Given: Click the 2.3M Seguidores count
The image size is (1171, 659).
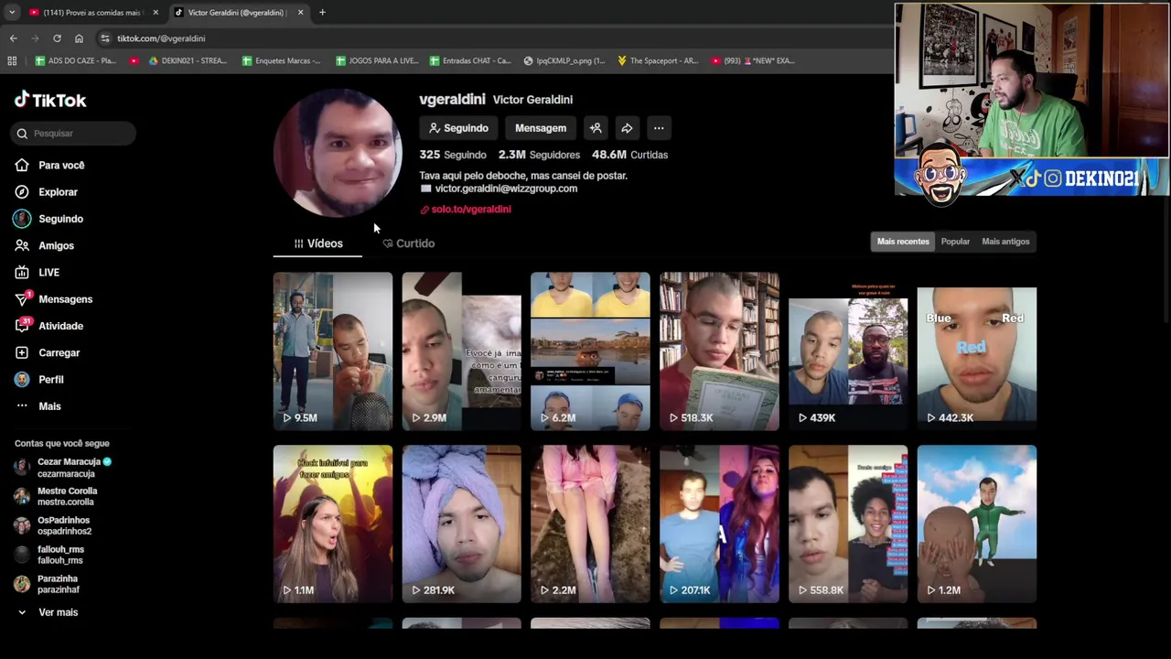Looking at the screenshot, I should (539, 155).
